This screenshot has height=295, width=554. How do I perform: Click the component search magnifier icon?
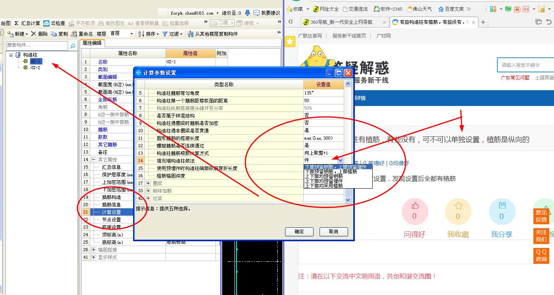(73, 46)
